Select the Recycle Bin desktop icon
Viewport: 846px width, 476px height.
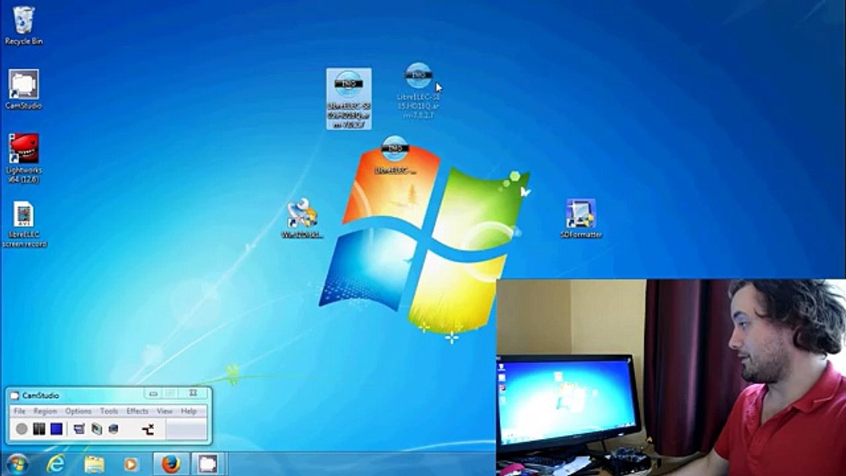point(24,26)
